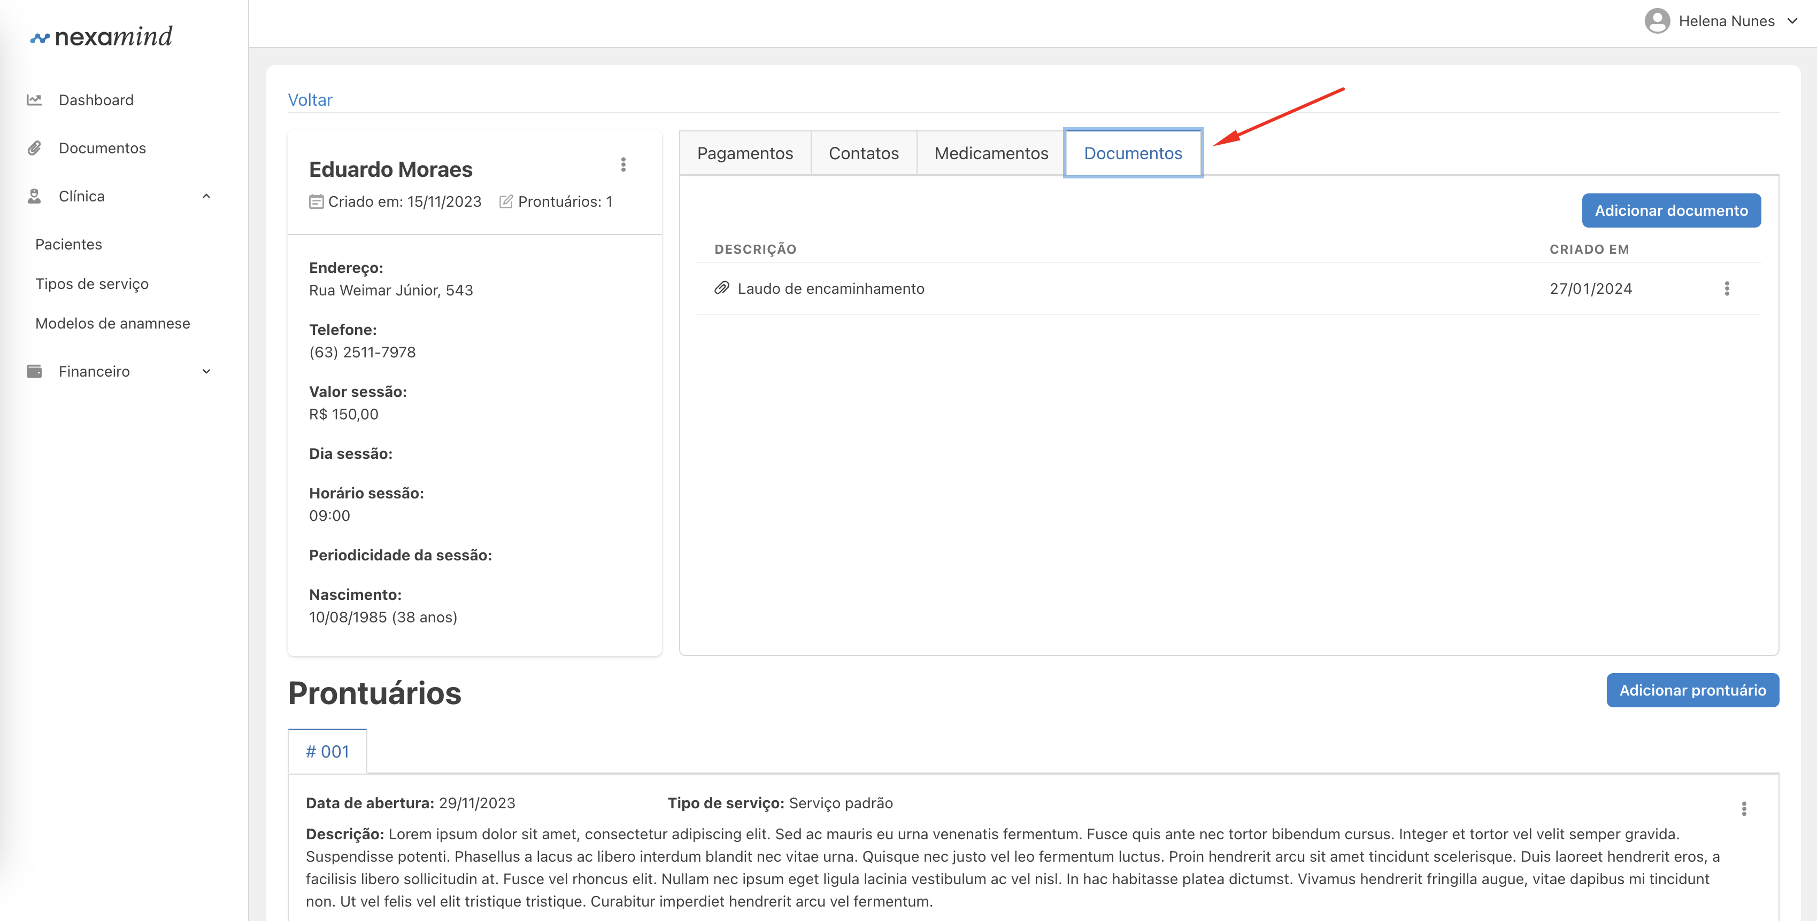The width and height of the screenshot is (1817, 921).
Task: Click the session value R$ 150,00
Action: point(343,415)
